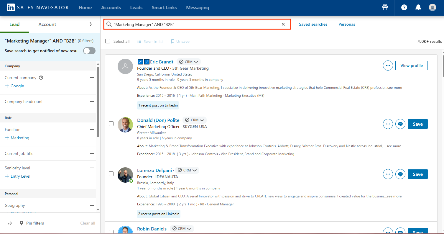Collapse the filter panel with the chevron
Screen dimensions: 444x234
click(91, 24)
